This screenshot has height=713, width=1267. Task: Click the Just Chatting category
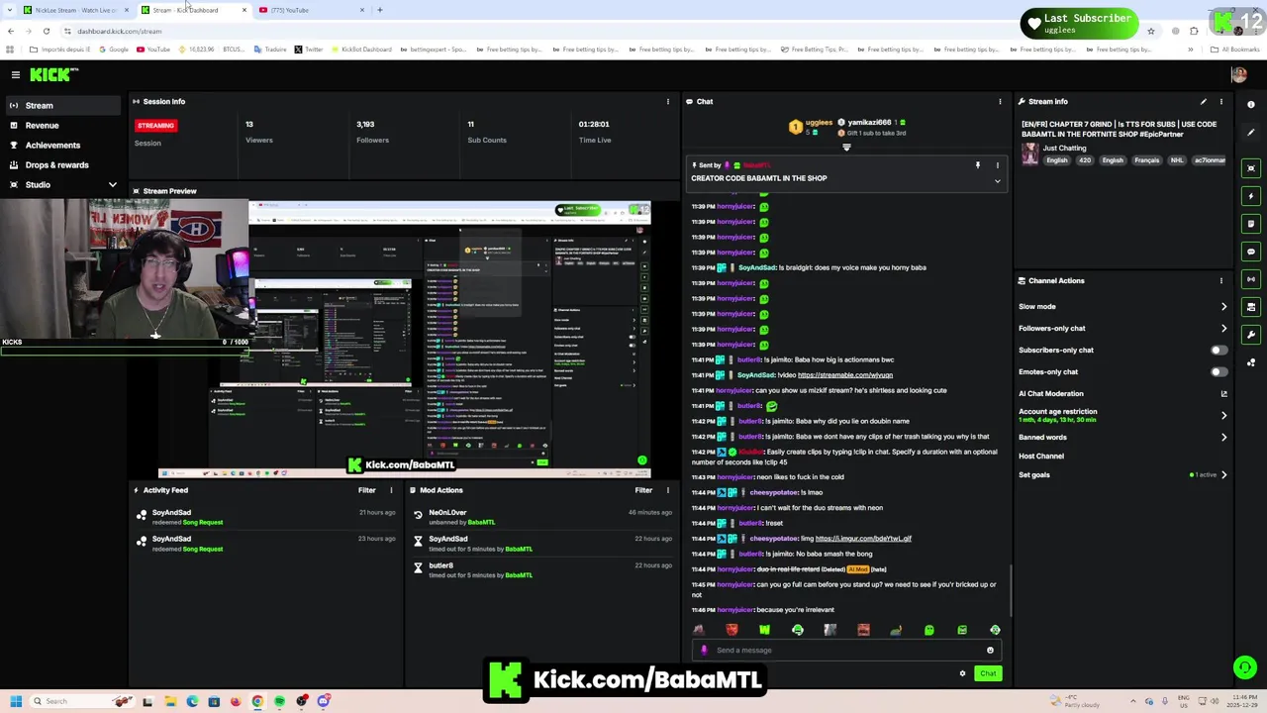tap(1064, 148)
